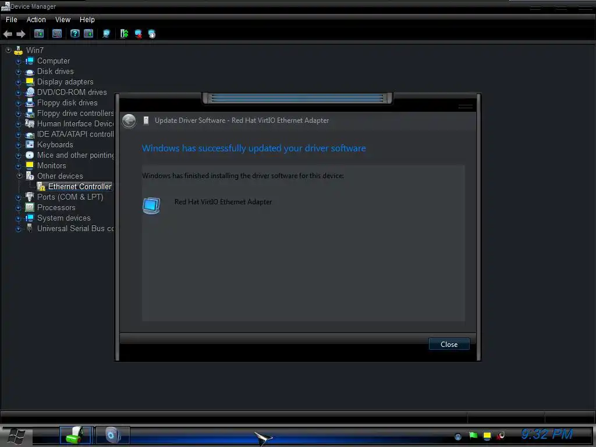
Task: Open the File menu
Action: click(x=12, y=19)
